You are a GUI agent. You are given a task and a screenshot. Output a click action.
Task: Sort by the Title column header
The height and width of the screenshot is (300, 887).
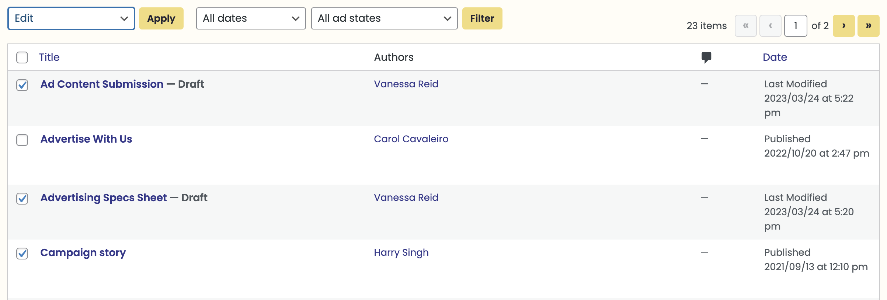click(x=49, y=57)
